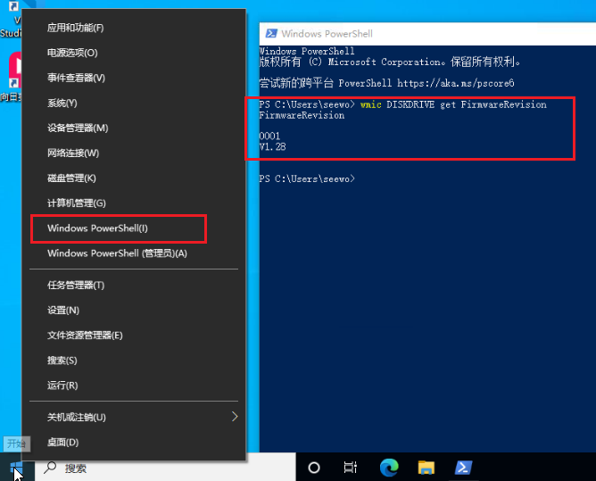The image size is (596, 481).
Task: Open Cortana circle icon on taskbar
Action: point(314,468)
